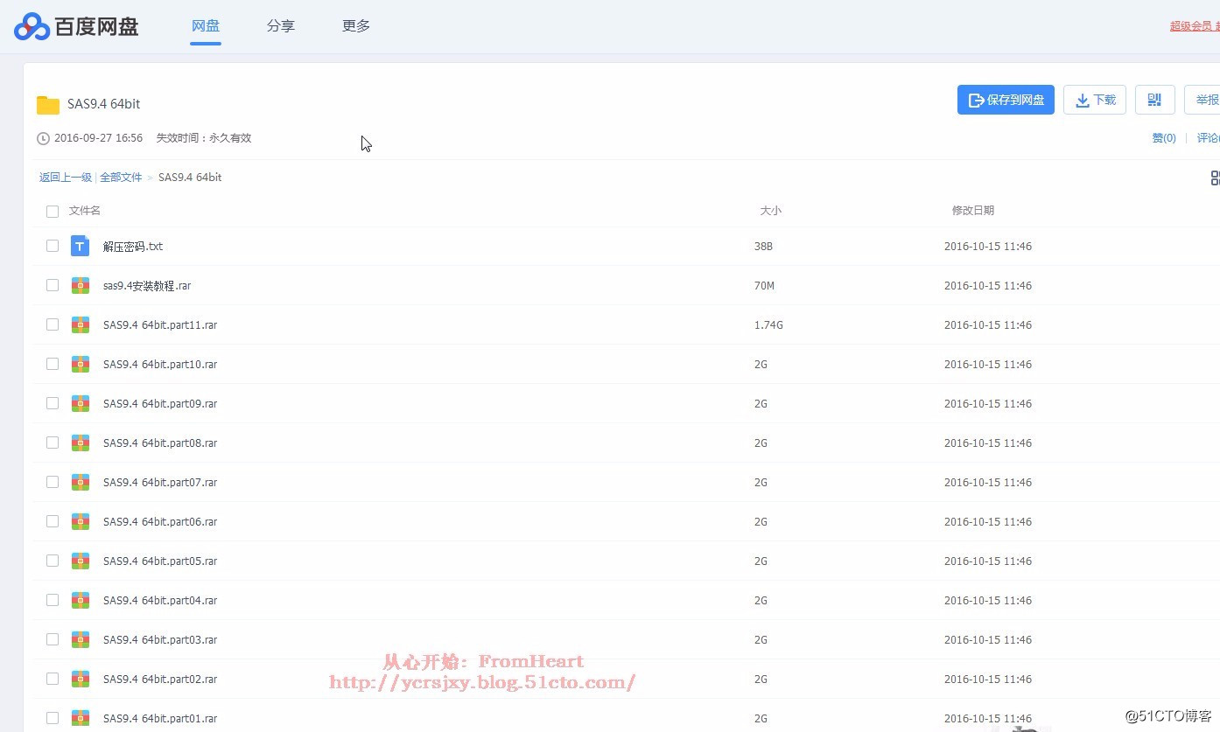Click the yellow SAS9.4 64bit folder icon

click(48, 105)
